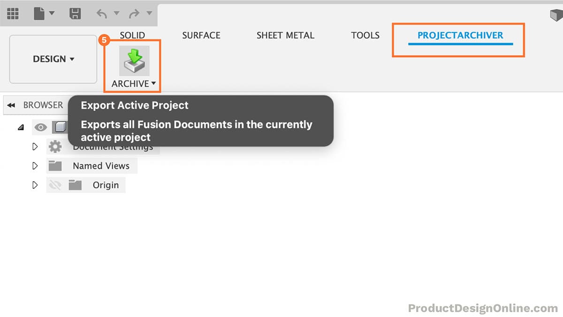Click the Undo arrow
The image size is (563, 317).
click(102, 14)
